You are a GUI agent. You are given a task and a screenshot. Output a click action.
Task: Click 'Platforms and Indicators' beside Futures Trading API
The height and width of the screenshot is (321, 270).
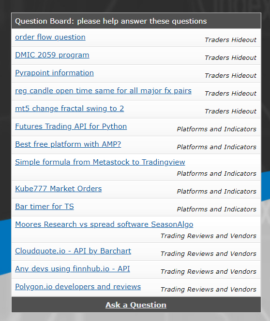click(x=217, y=129)
